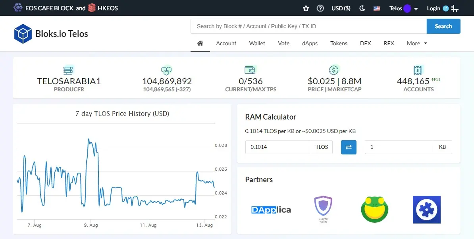Click the price dollar circle icon
This screenshot has width=474, height=239.
pos(334,70)
